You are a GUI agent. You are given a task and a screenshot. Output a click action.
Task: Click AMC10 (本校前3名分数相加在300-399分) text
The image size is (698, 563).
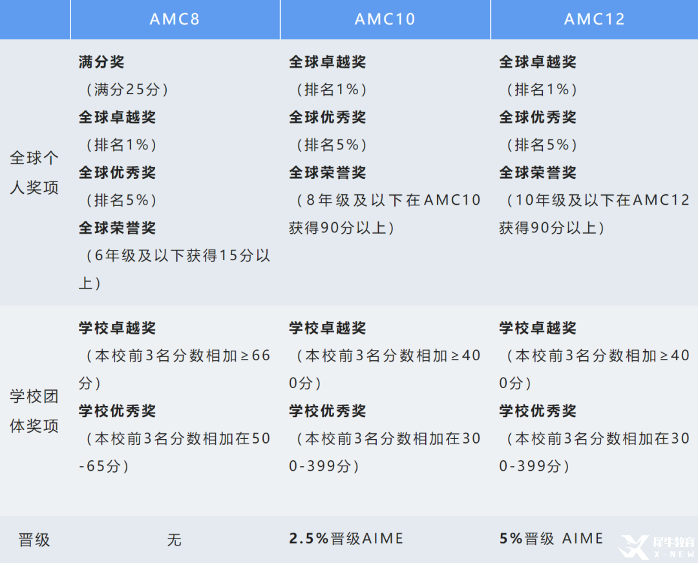click(x=385, y=452)
